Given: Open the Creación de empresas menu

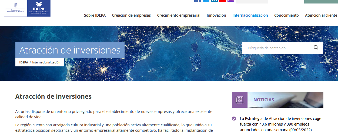Looking at the screenshot, I should point(131,15).
